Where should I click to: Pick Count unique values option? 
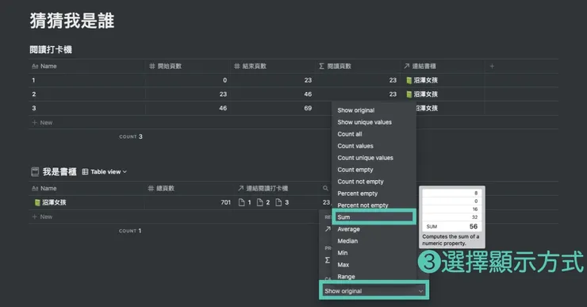(365, 158)
